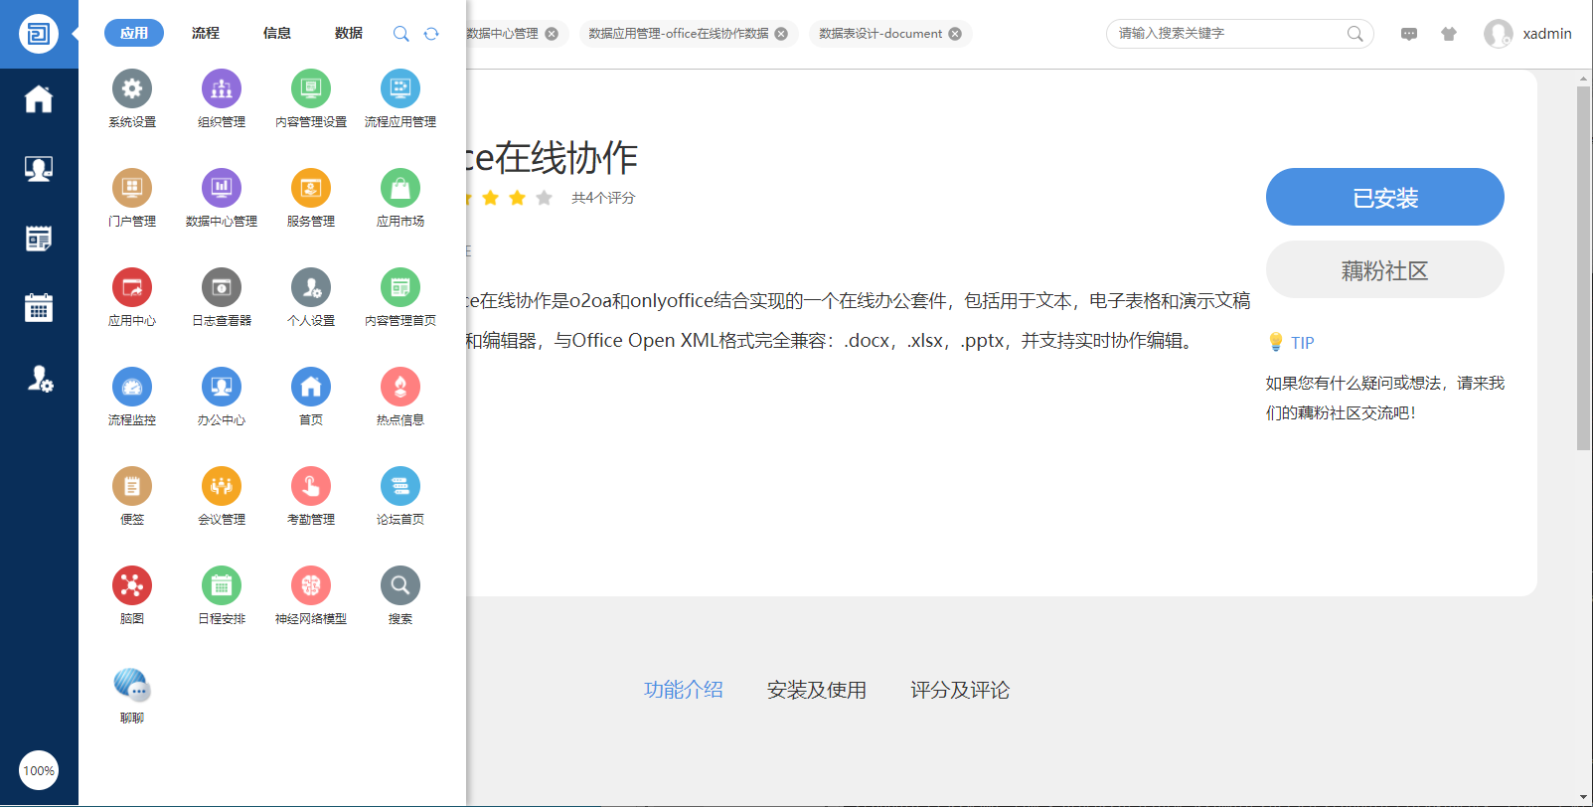Screen dimensions: 1593x807
Task: Click the 100% zoom indicator
Action: tap(39, 770)
